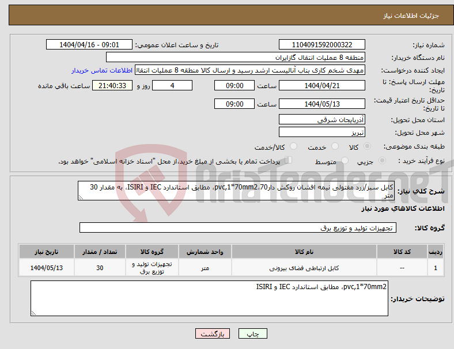Click resize handle of شرح کلی نیاز textarea
Image resolution: width=454 pixels, height=349 pixels.
pos(81,198)
